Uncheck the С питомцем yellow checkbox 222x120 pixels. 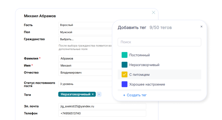tap(124, 74)
